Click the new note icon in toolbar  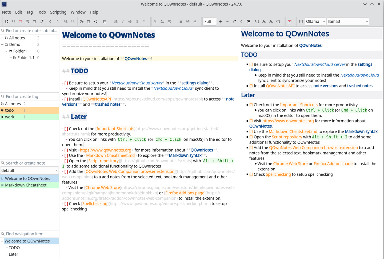(7, 21)
